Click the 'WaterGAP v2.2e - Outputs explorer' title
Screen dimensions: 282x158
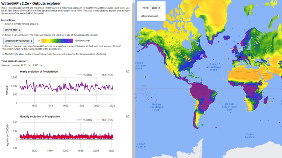click(x=31, y=3)
